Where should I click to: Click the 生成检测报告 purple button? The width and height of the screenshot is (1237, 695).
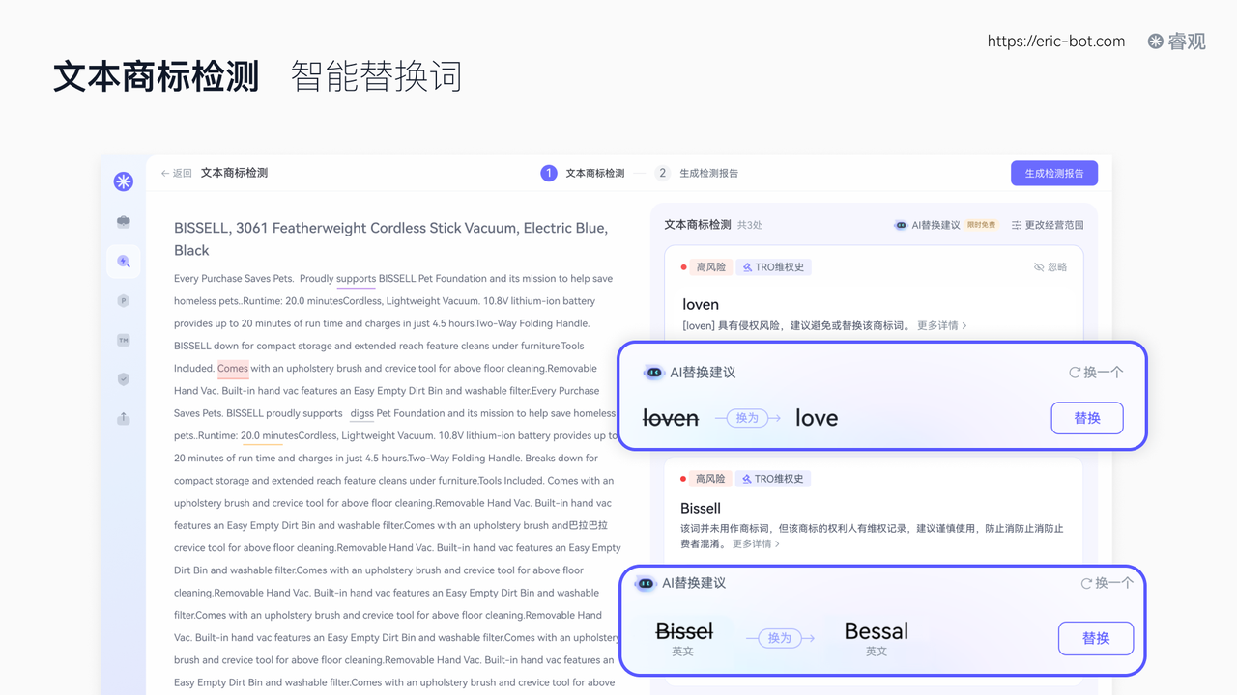click(x=1054, y=174)
